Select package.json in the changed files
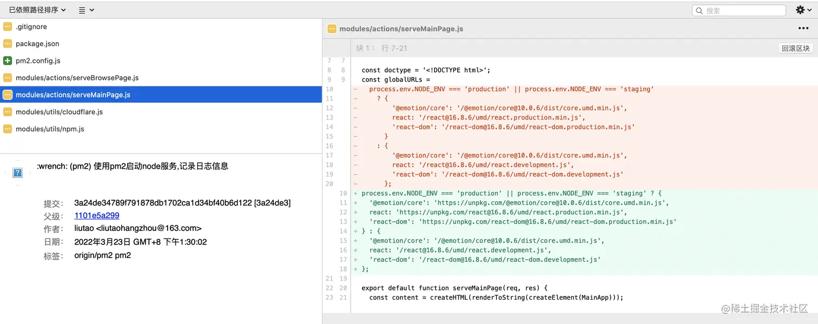 37,44
